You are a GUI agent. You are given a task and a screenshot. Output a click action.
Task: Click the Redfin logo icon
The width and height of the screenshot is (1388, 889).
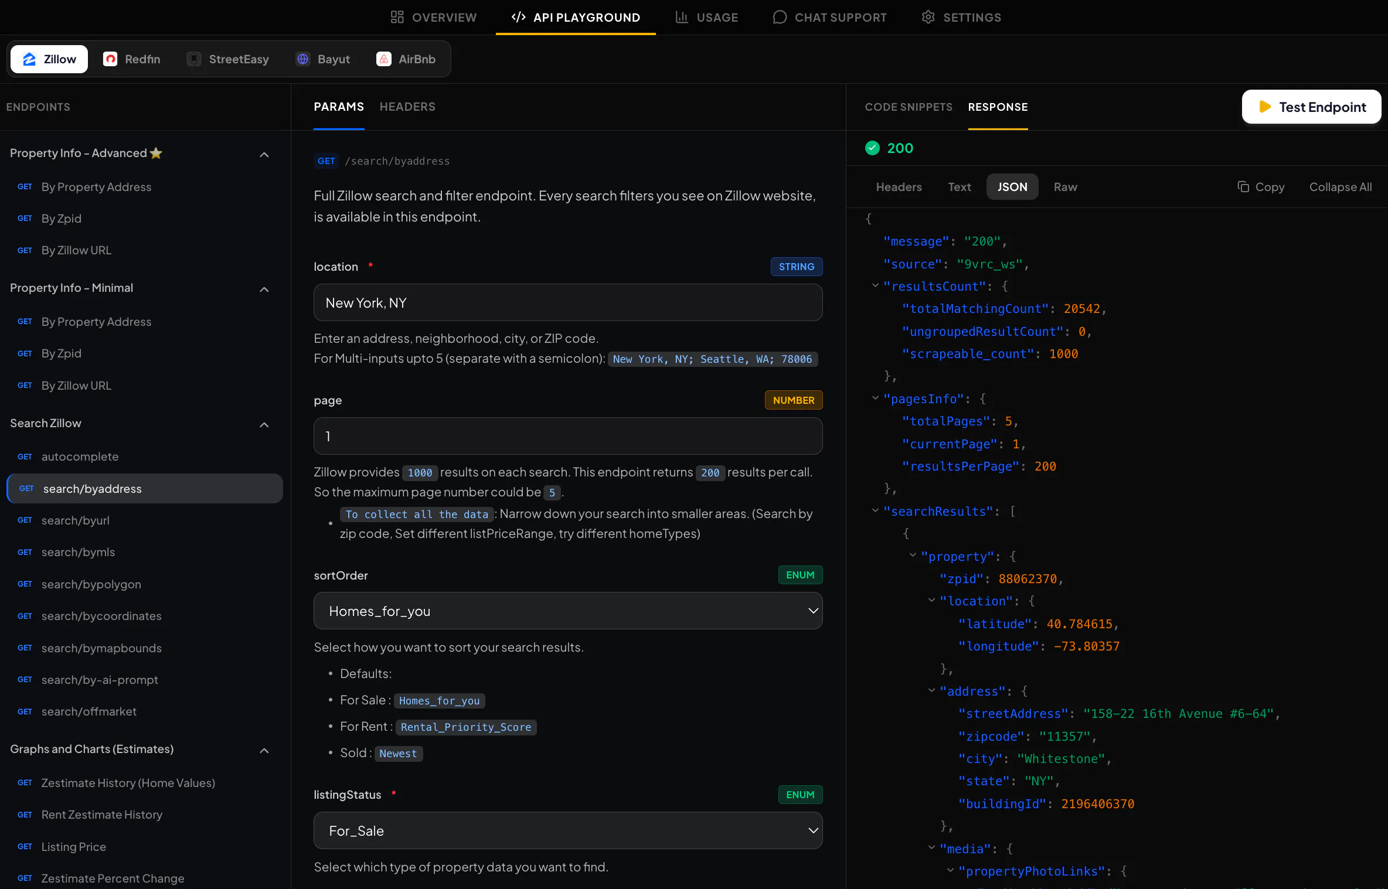click(x=110, y=59)
